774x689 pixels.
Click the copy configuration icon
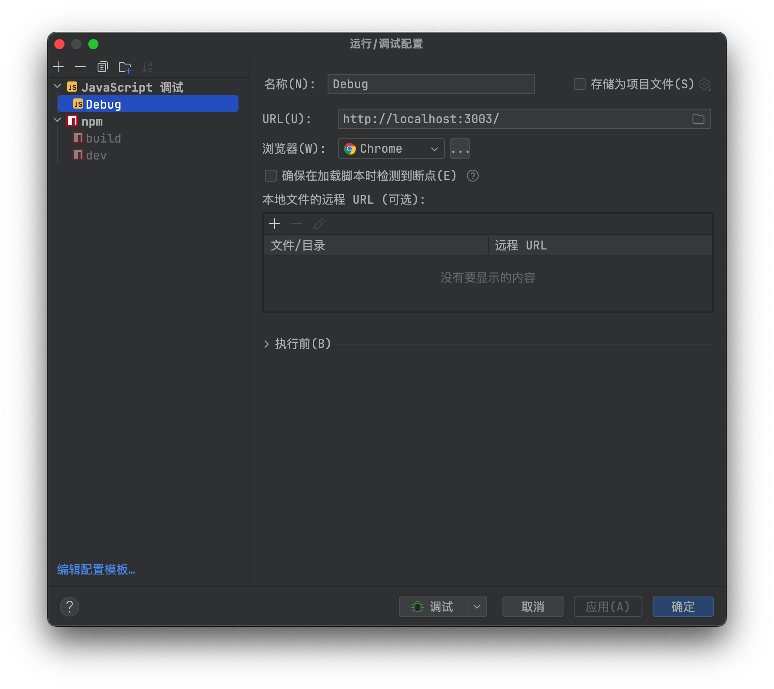(102, 67)
